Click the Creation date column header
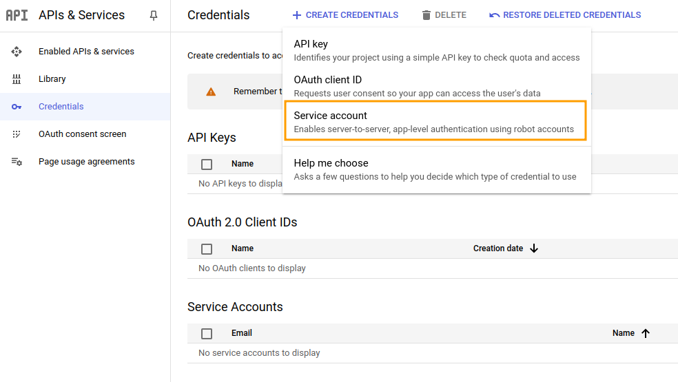Image resolution: width=678 pixels, height=382 pixels. 498,248
